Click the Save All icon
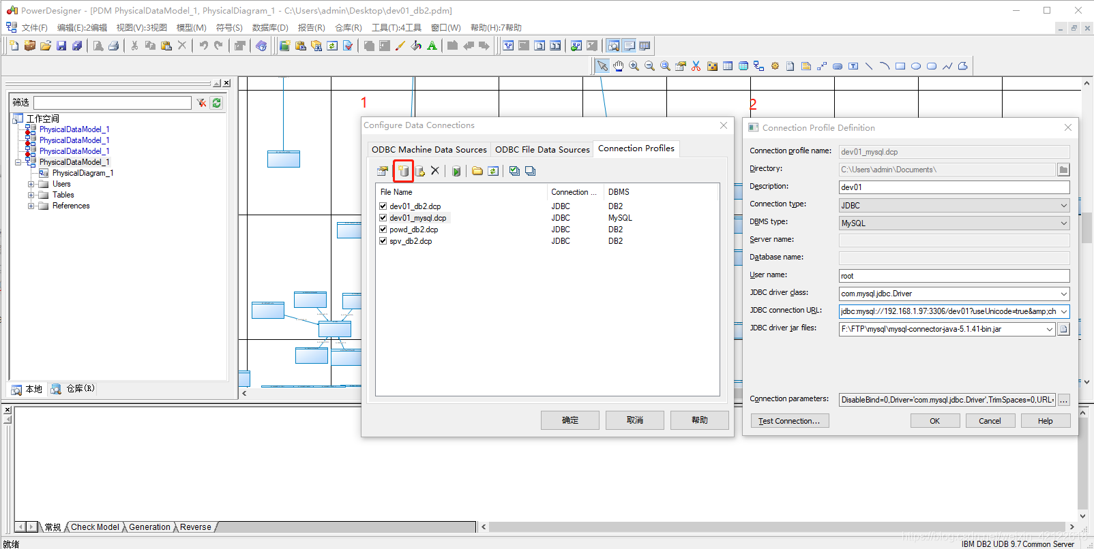This screenshot has height=549, width=1094. (x=77, y=46)
